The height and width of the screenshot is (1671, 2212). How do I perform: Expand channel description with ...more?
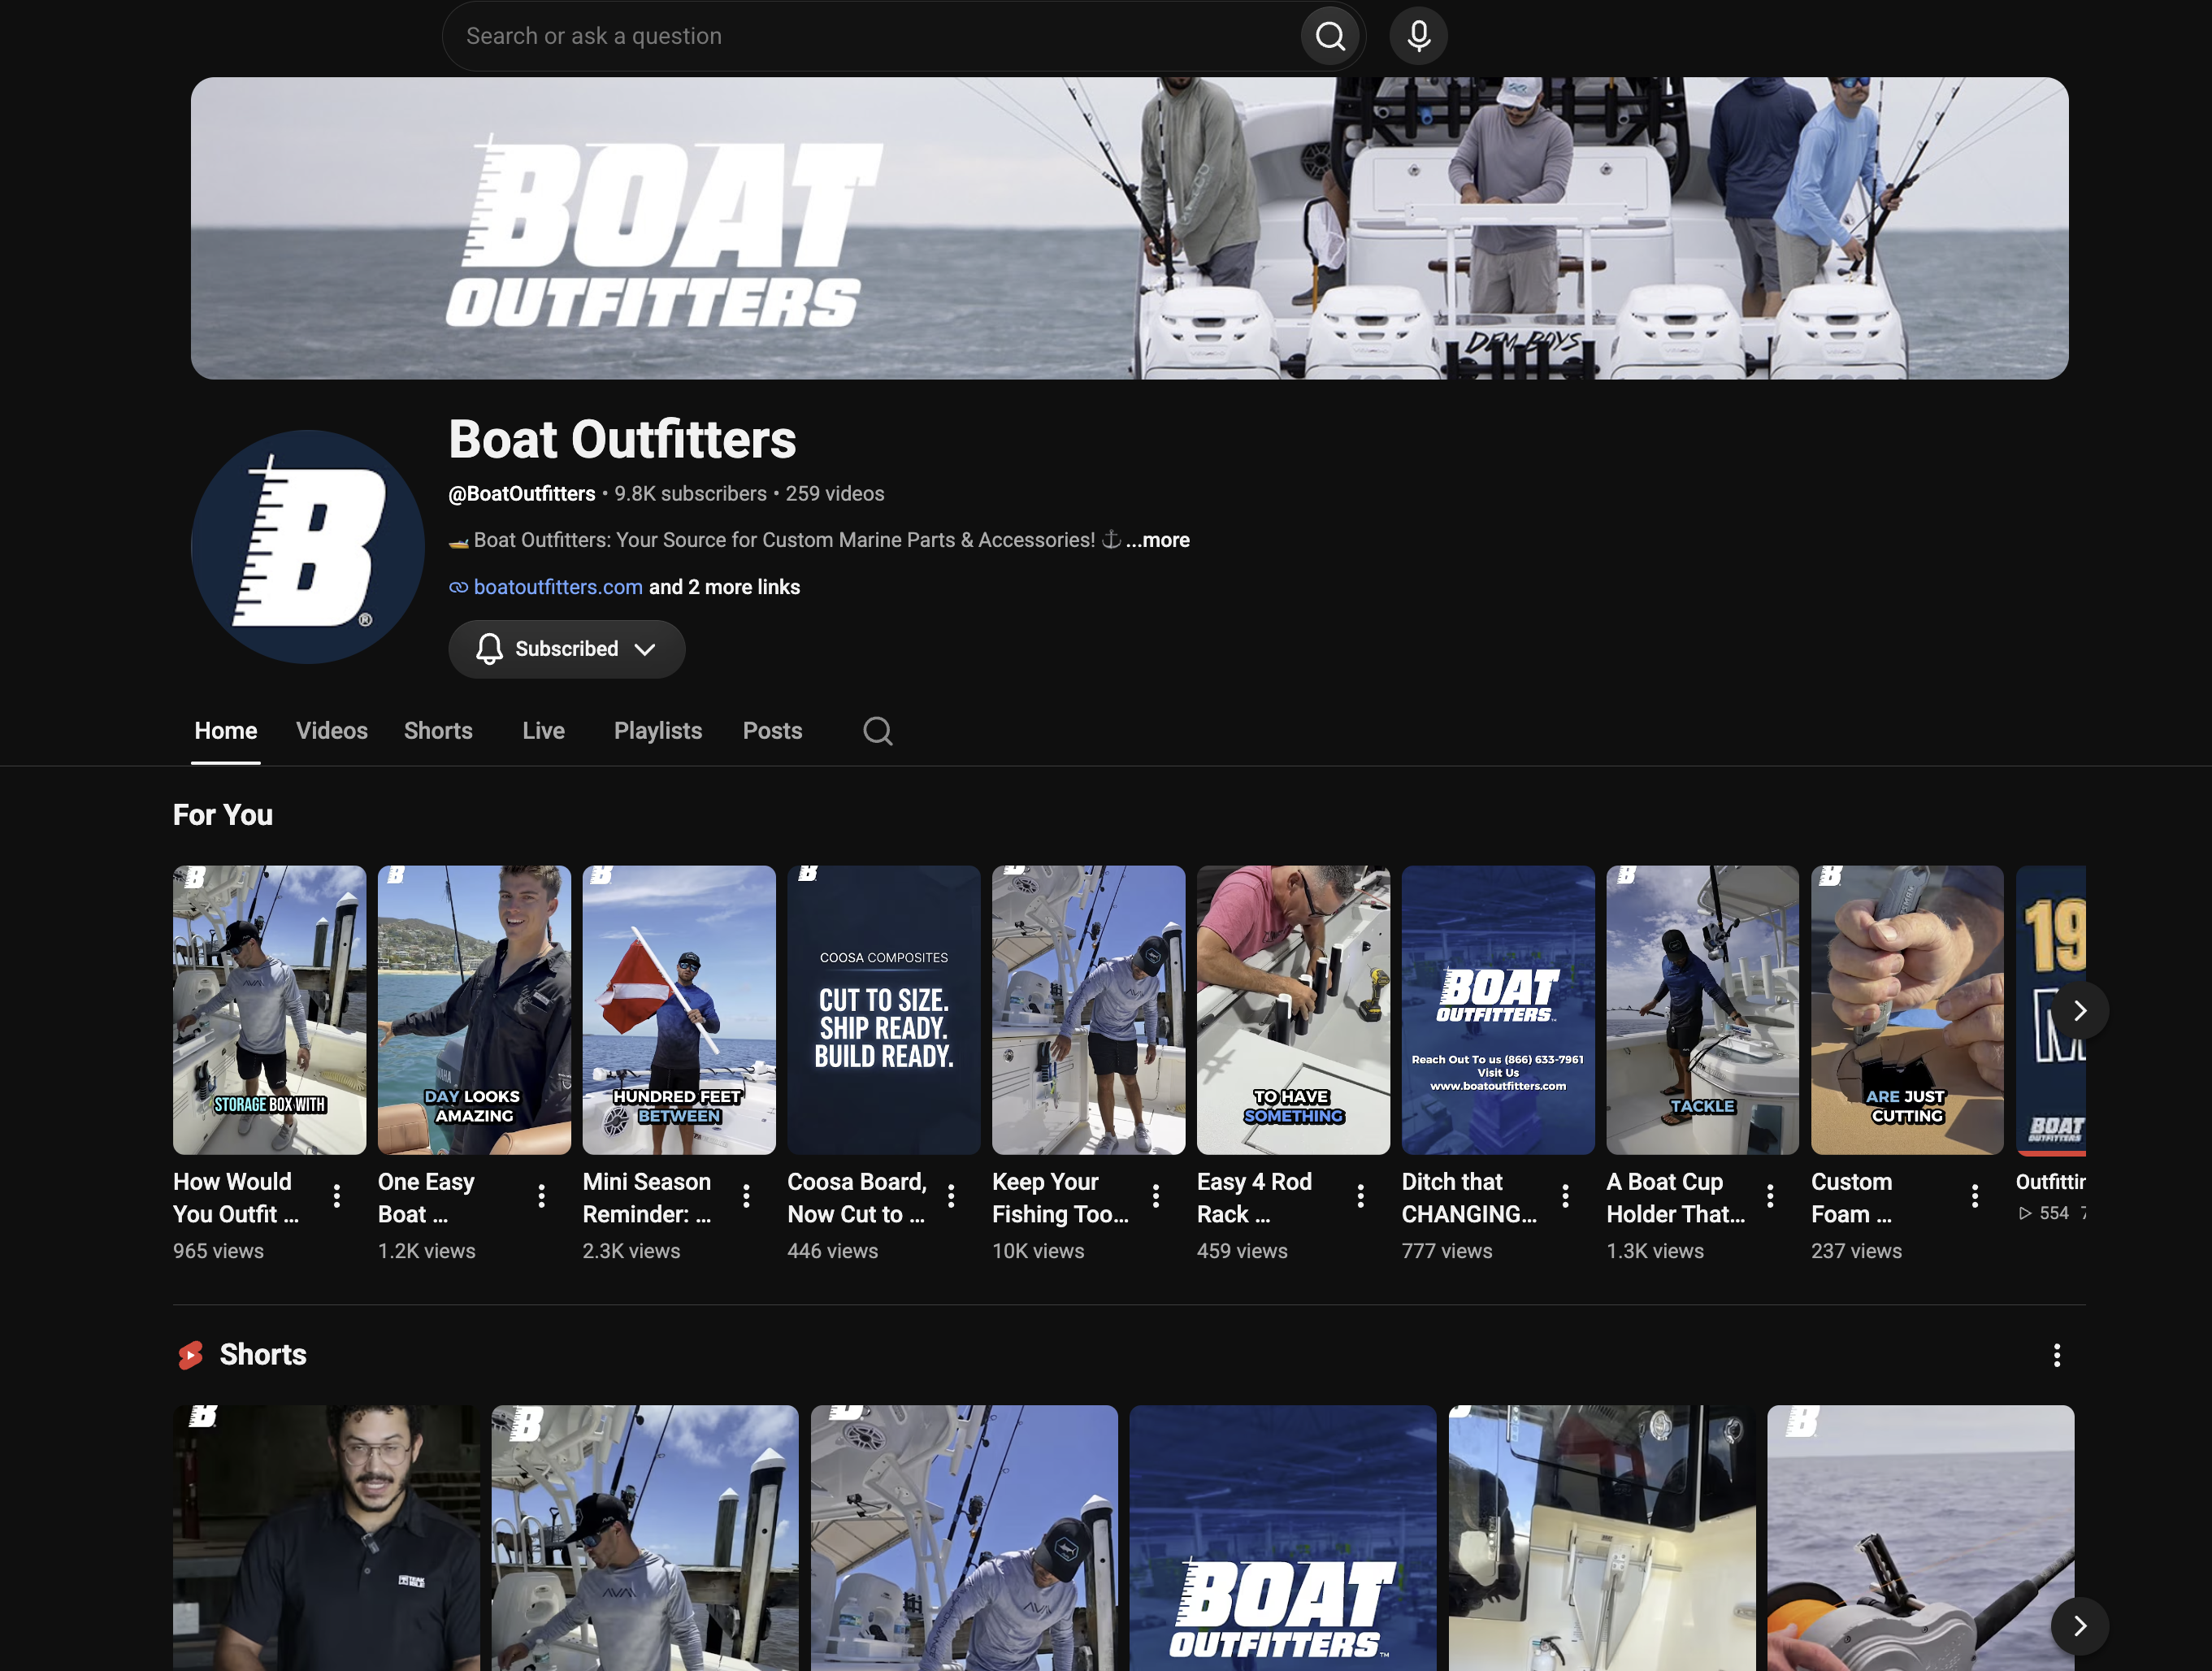1158,540
